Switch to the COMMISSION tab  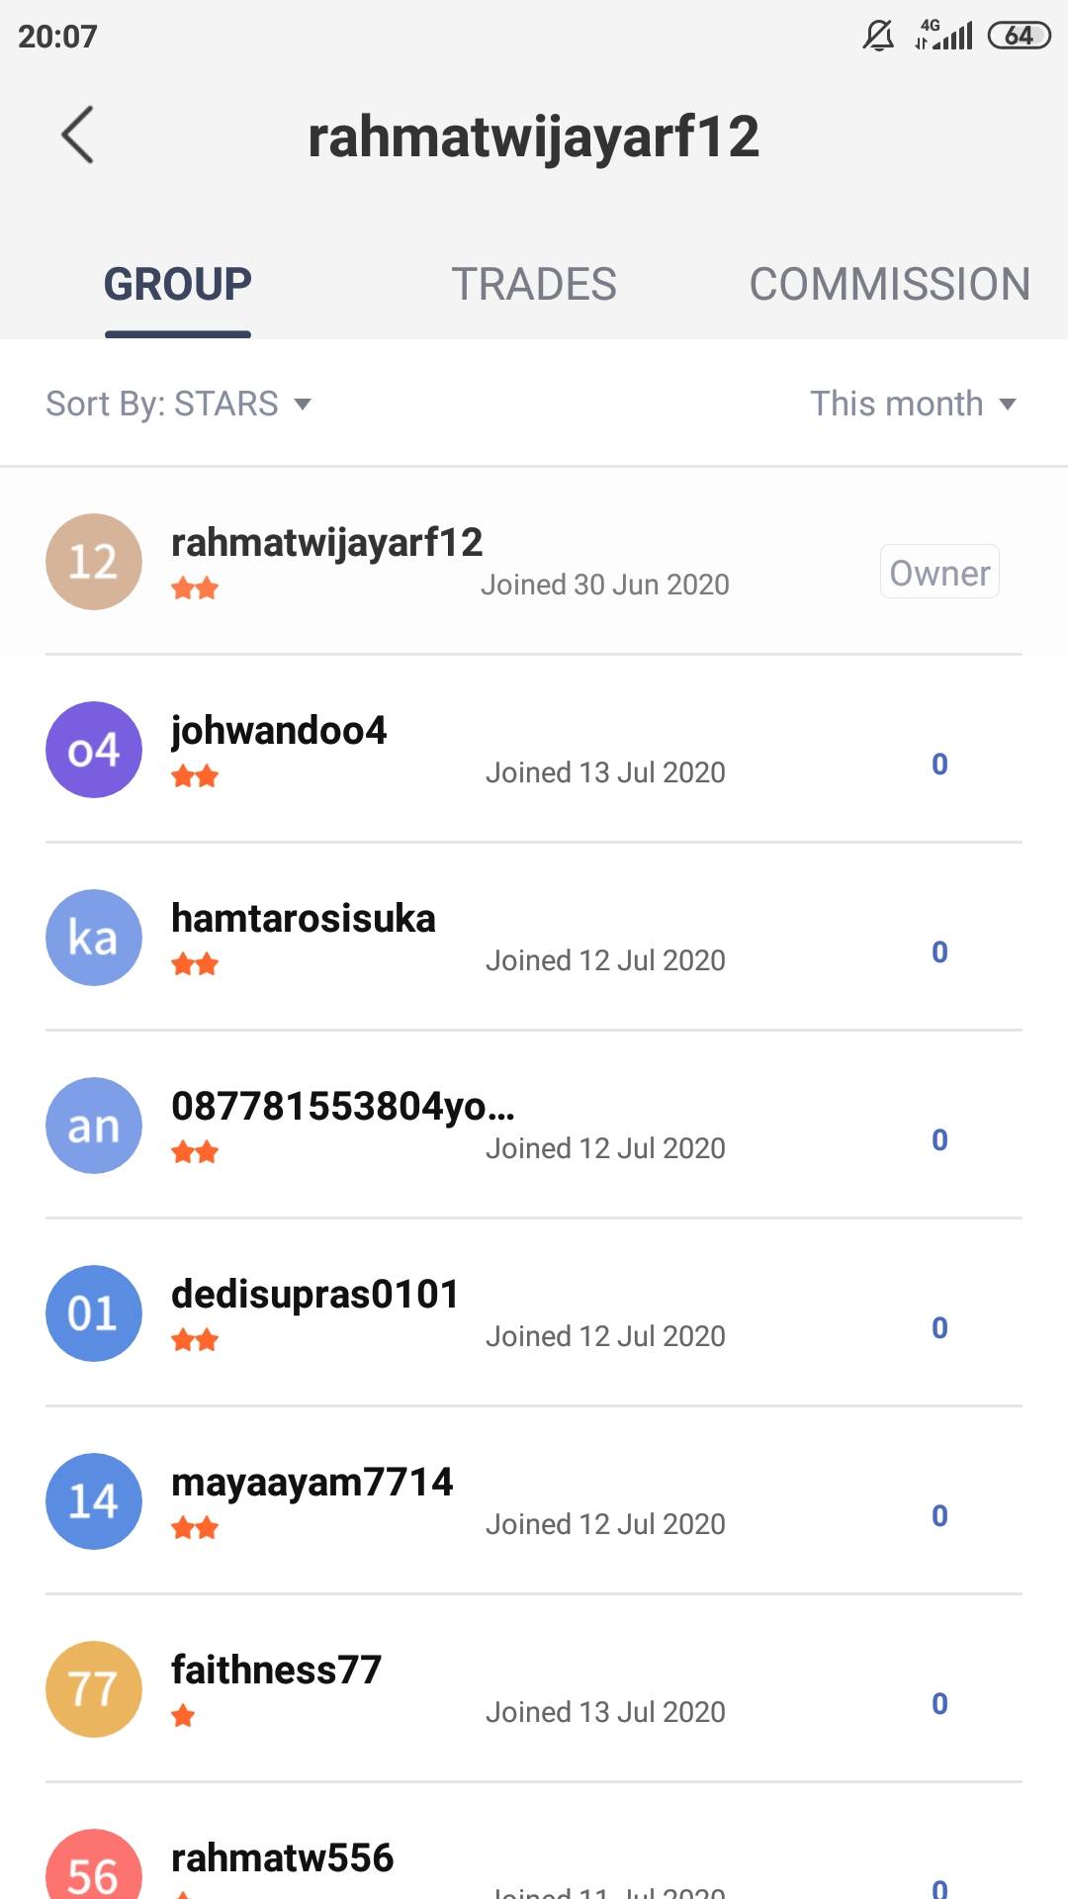(889, 285)
